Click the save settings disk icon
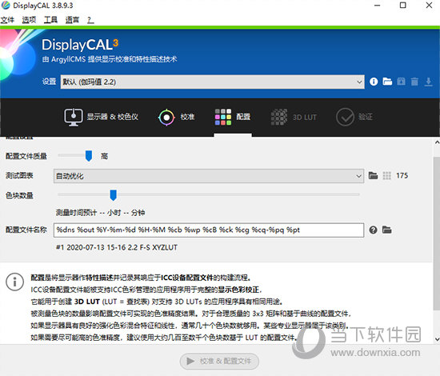The image size is (440, 376). tap(401, 82)
